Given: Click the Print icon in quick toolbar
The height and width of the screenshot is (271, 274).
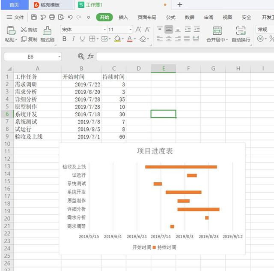Looking at the screenshot, I should coord(52,17).
